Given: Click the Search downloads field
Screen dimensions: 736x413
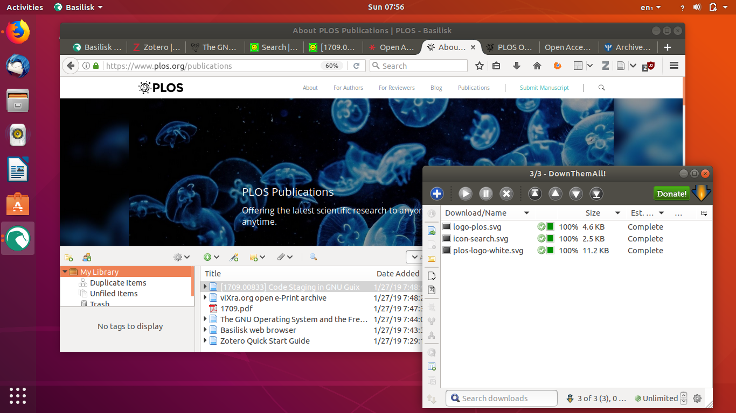Looking at the screenshot, I should 502,398.
